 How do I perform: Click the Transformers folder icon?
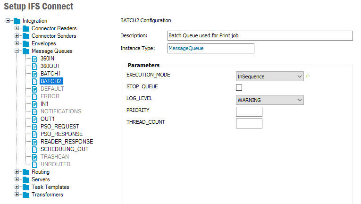[x=26, y=195]
